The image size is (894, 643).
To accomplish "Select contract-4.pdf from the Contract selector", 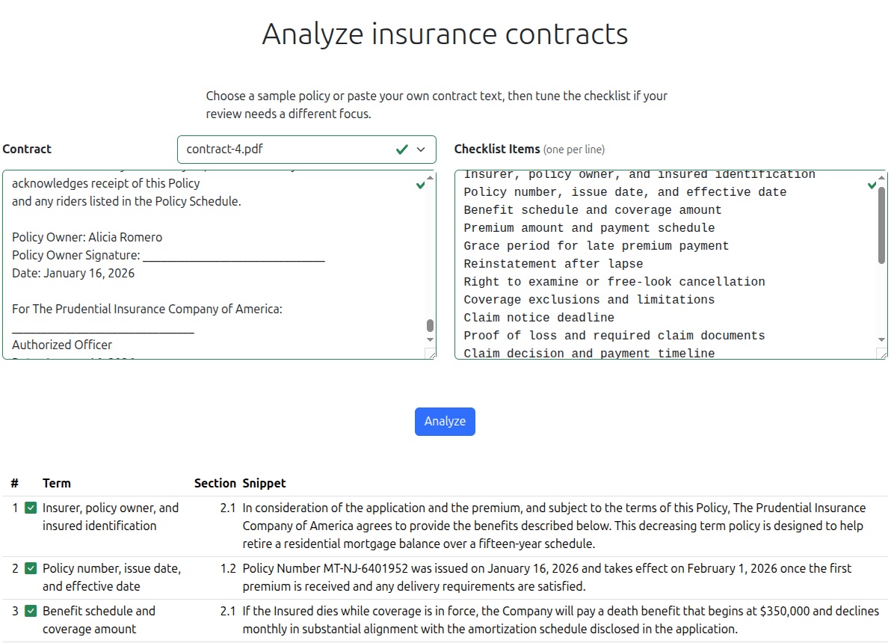I will coord(306,150).
